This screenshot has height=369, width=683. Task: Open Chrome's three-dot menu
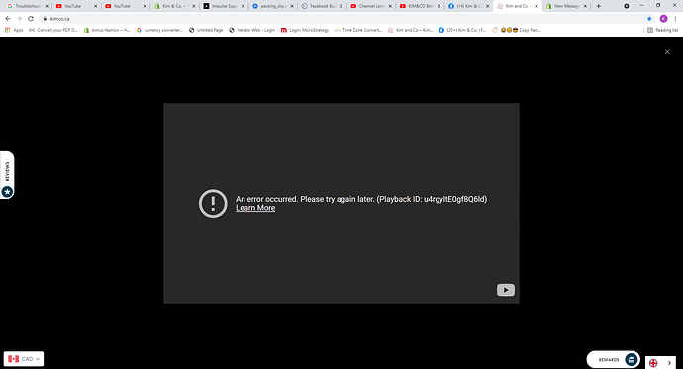676,18
